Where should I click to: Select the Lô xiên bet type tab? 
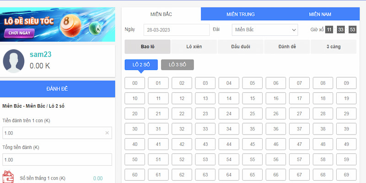pos(194,47)
